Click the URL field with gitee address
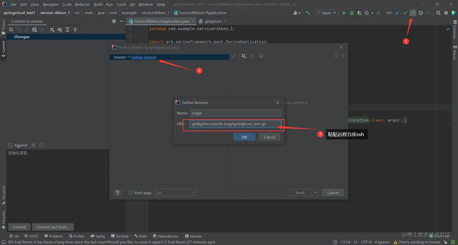458x245 pixels. pyautogui.click(x=235, y=124)
